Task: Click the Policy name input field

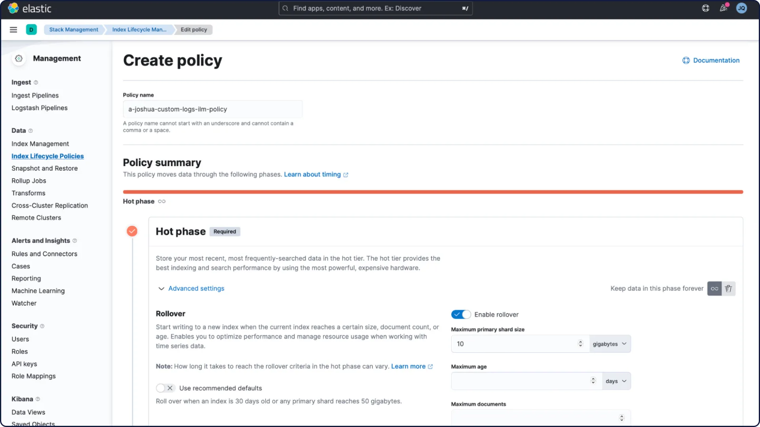Action: pos(213,109)
